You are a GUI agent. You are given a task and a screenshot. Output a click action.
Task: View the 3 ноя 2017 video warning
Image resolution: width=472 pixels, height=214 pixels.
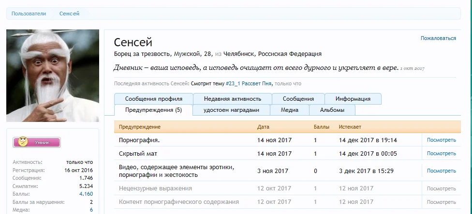441,171
